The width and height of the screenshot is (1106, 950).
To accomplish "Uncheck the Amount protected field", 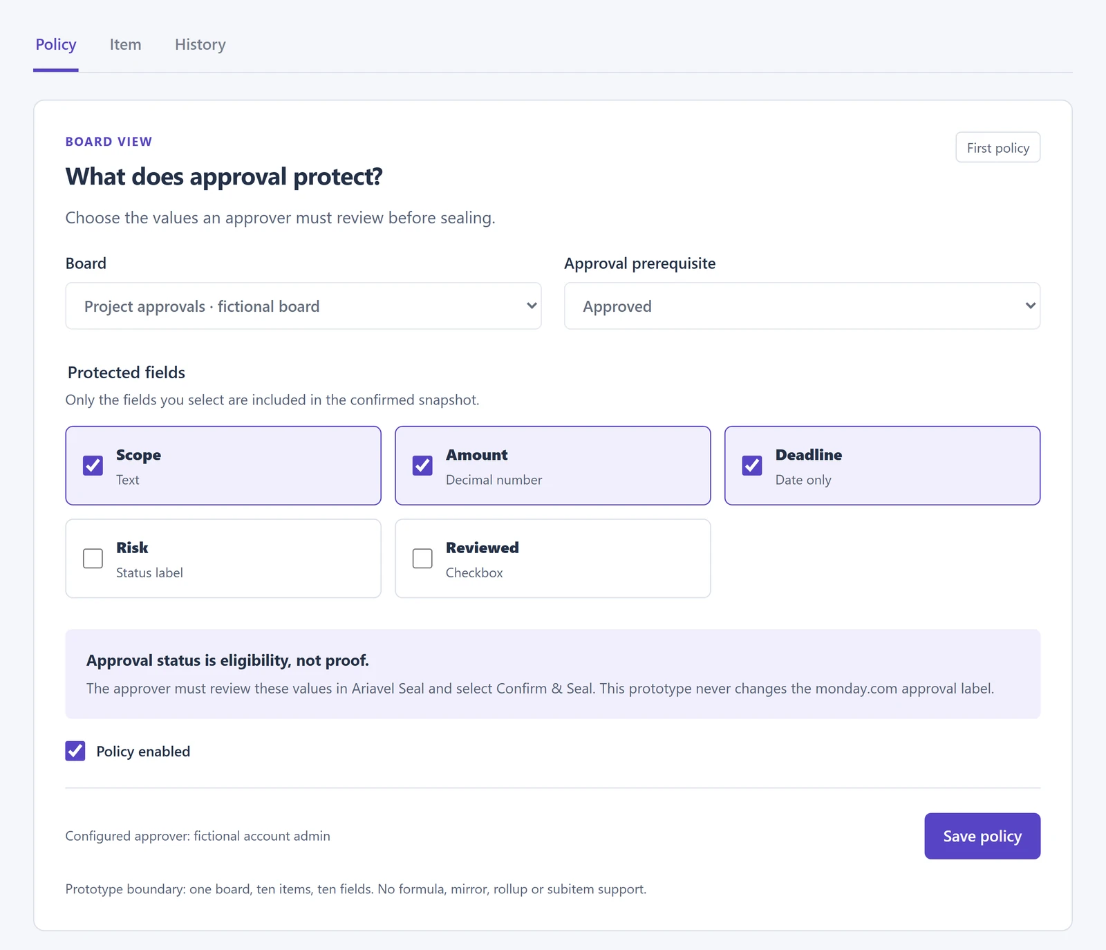I will 422,465.
